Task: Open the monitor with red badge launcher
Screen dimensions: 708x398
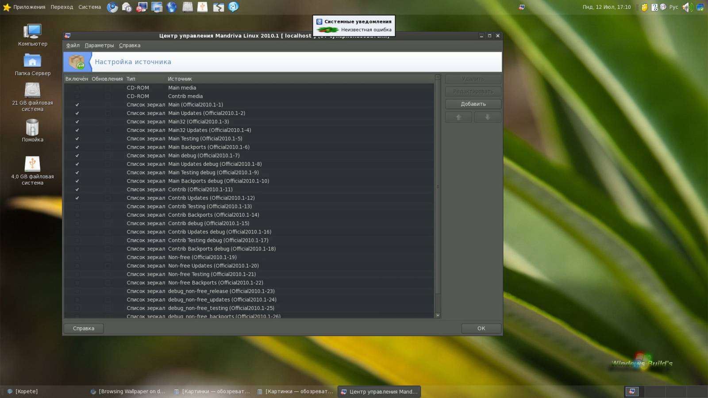Action: tap(142, 7)
